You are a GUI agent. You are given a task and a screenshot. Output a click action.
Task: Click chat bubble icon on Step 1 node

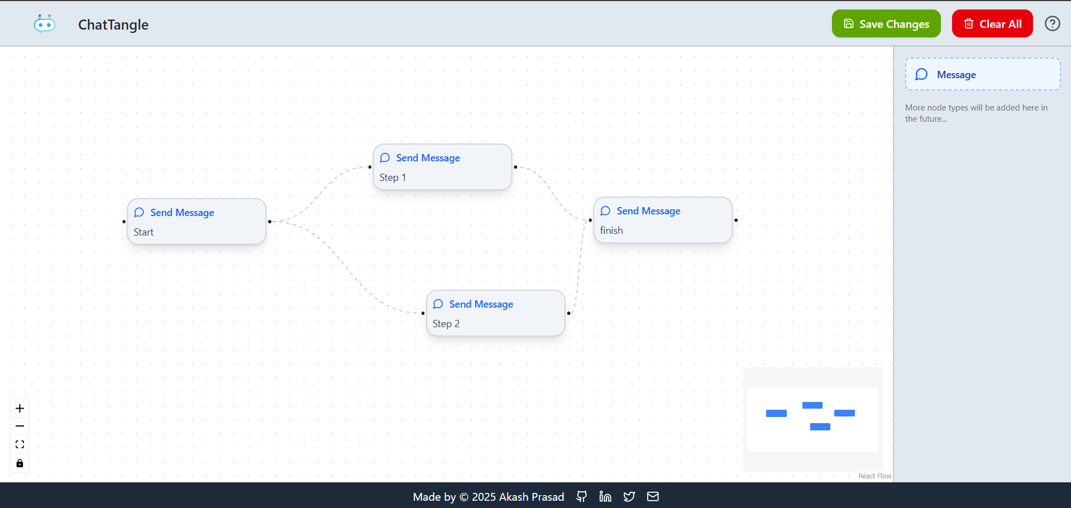pyautogui.click(x=385, y=157)
